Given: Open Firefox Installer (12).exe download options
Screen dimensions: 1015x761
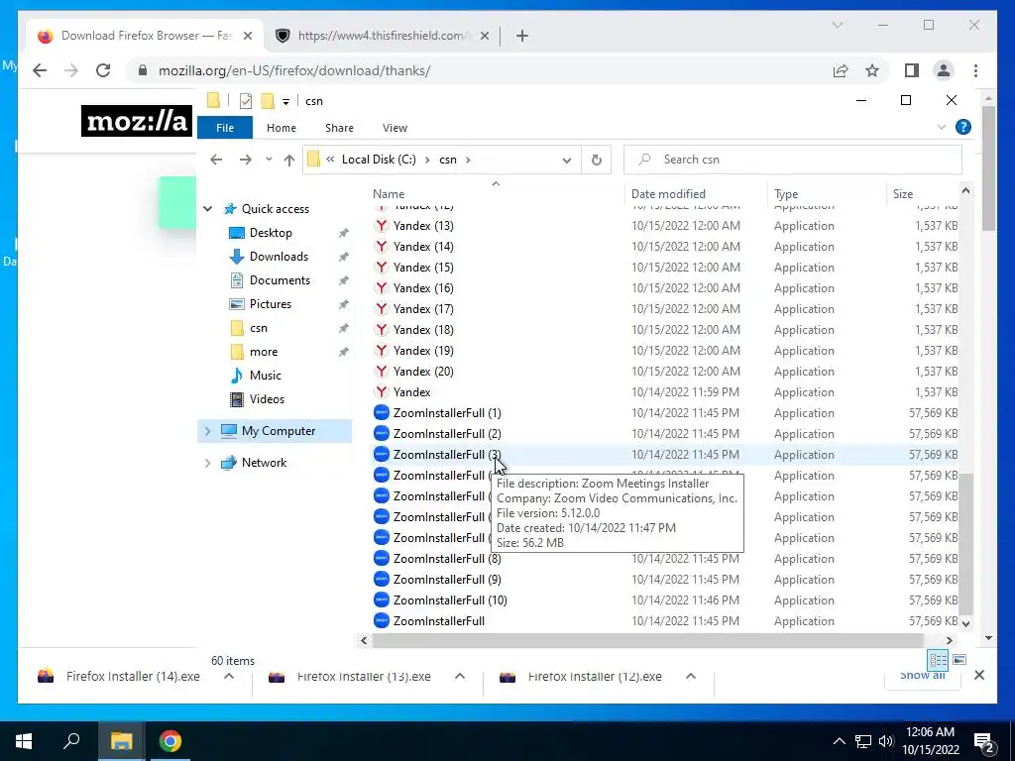Looking at the screenshot, I should click(691, 676).
